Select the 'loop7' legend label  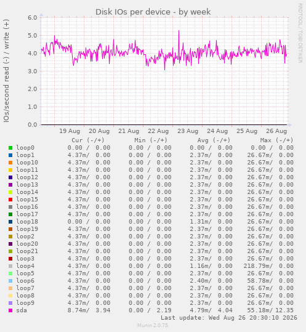click(x=25, y=288)
